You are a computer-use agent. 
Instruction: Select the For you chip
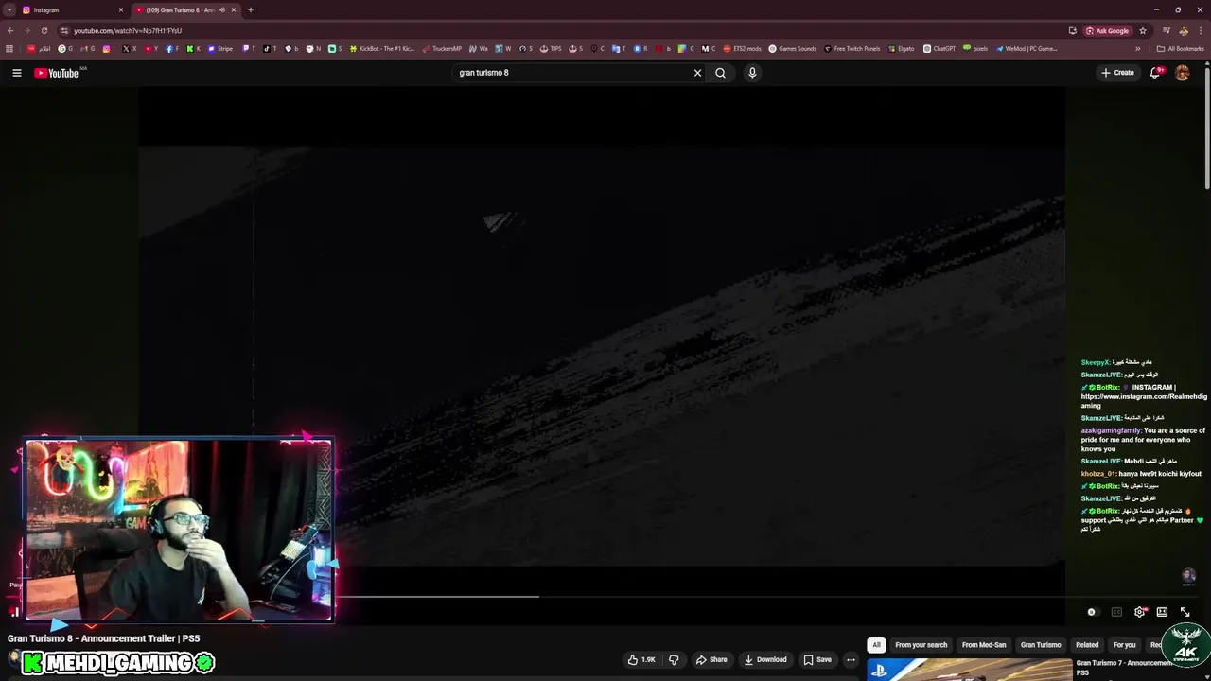coord(1124,645)
